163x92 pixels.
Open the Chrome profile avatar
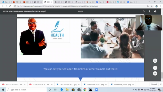157,6
